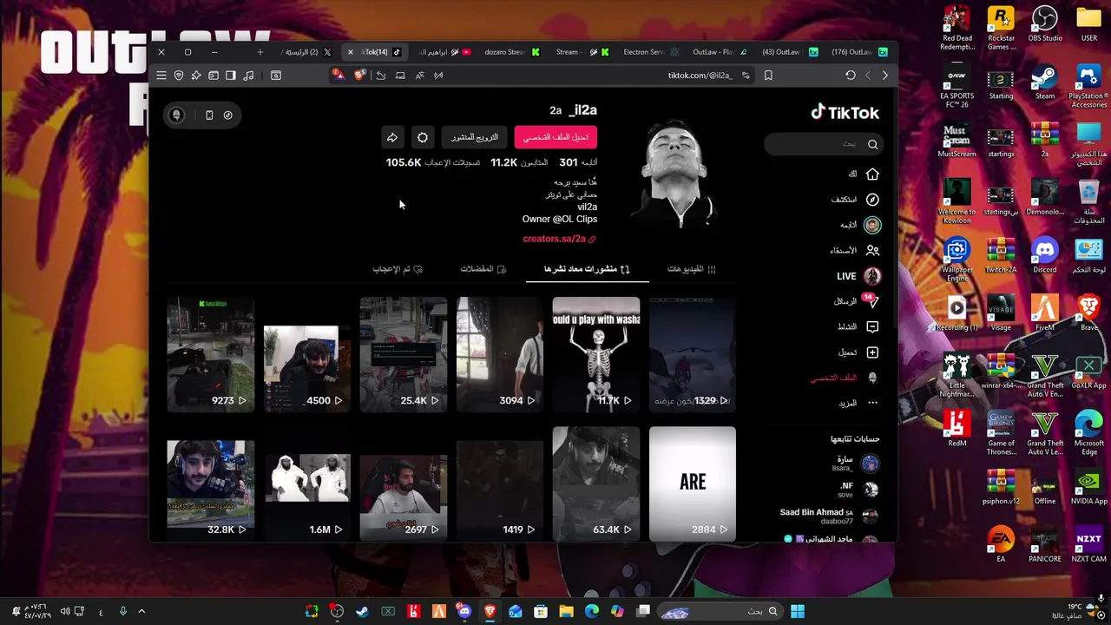The height and width of the screenshot is (625, 1111).
Task: Click the TikTok logo
Action: pyautogui.click(x=845, y=112)
